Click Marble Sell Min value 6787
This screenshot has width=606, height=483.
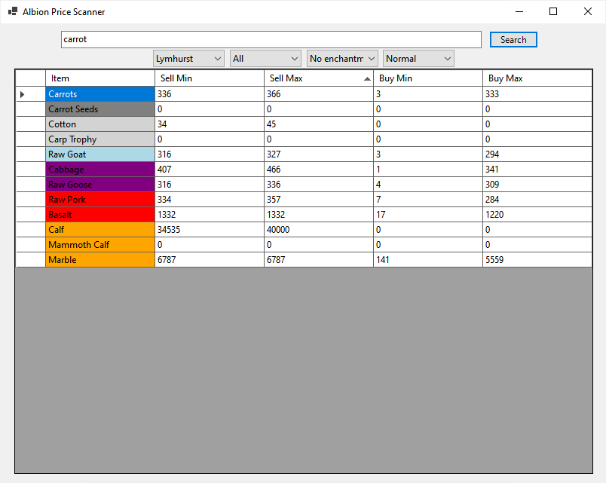210,260
